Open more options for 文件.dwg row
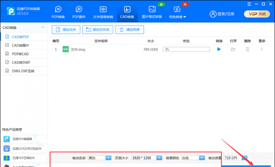275x167 pixels. click(x=262, y=49)
